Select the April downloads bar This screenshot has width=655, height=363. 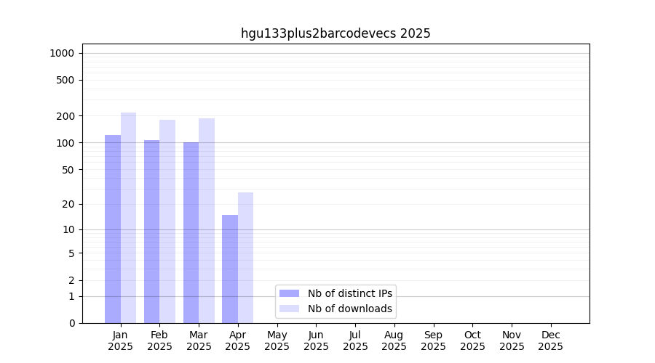click(x=245, y=258)
